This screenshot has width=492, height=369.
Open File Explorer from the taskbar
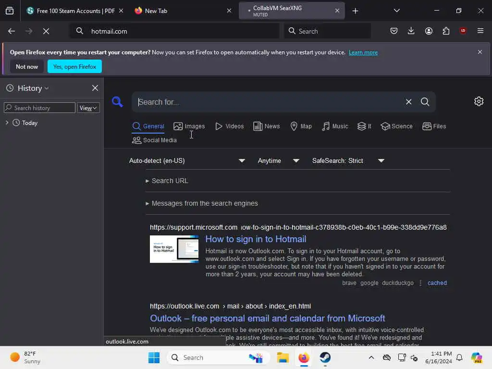click(283, 357)
